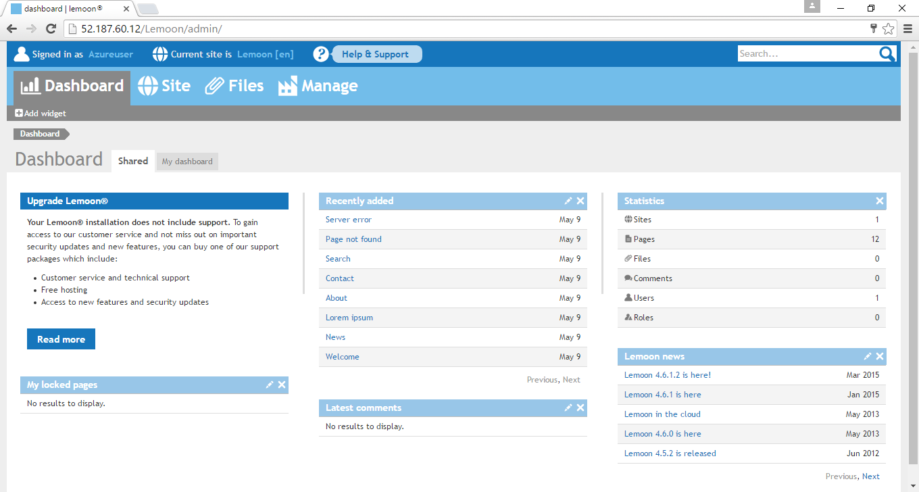Reload the page in the browser
Image resolution: width=919 pixels, height=492 pixels.
click(51, 28)
